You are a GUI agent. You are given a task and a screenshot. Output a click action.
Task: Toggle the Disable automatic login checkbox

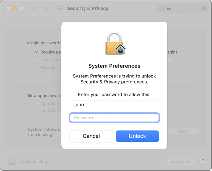[37, 67]
